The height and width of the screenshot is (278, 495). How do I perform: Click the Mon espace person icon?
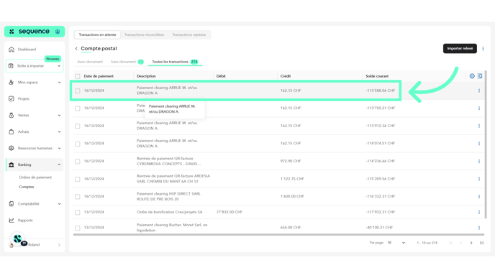point(11,83)
